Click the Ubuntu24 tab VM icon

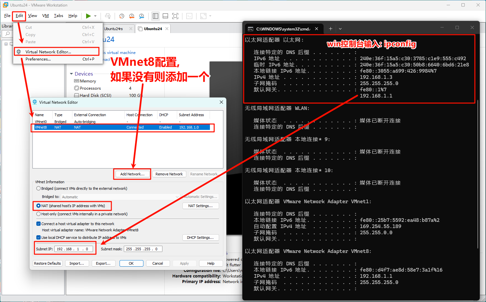coord(140,28)
